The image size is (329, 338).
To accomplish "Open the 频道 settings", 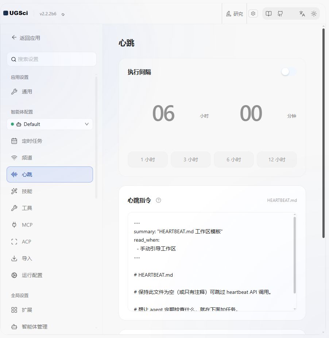I will tap(50, 158).
